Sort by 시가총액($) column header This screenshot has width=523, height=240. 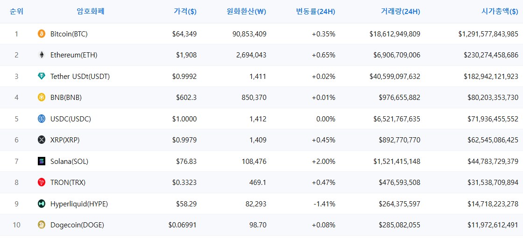click(x=500, y=11)
